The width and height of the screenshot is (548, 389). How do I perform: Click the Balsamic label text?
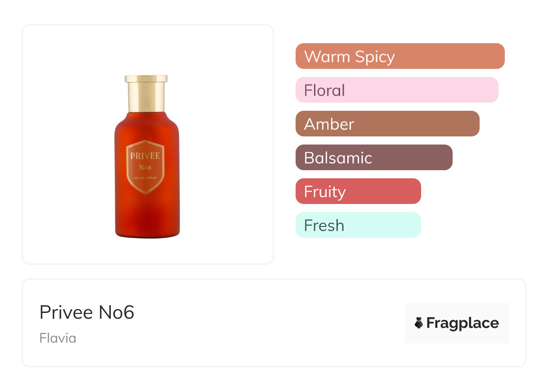click(x=338, y=158)
